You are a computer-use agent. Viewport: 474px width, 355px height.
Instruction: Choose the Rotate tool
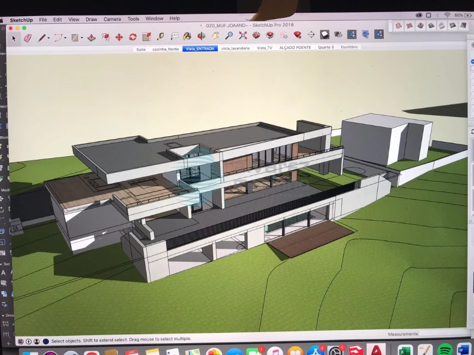tap(133, 37)
